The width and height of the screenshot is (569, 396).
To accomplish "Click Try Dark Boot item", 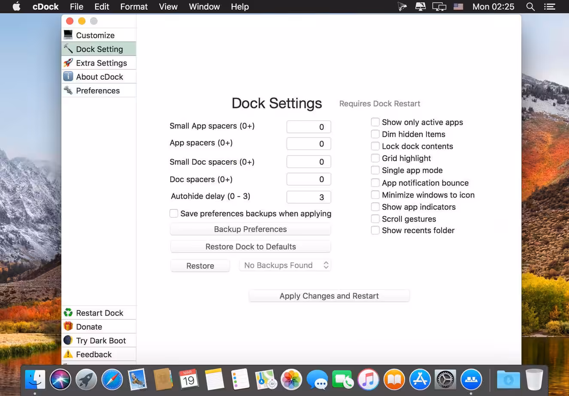I will (100, 340).
